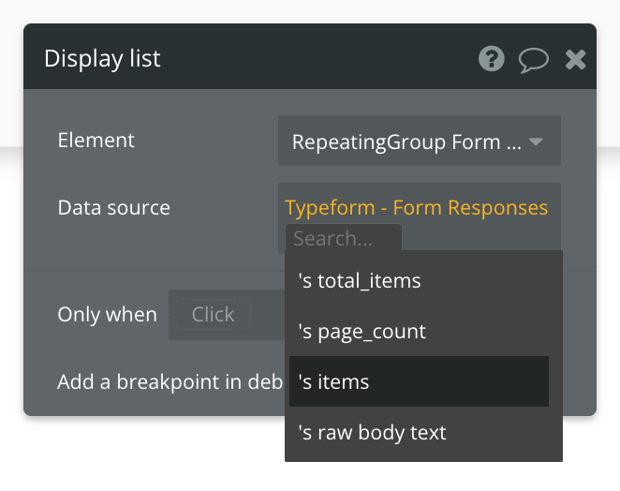Image resolution: width=620 pixels, height=491 pixels.
Task: Focus the Search... input field
Action: tap(343, 239)
